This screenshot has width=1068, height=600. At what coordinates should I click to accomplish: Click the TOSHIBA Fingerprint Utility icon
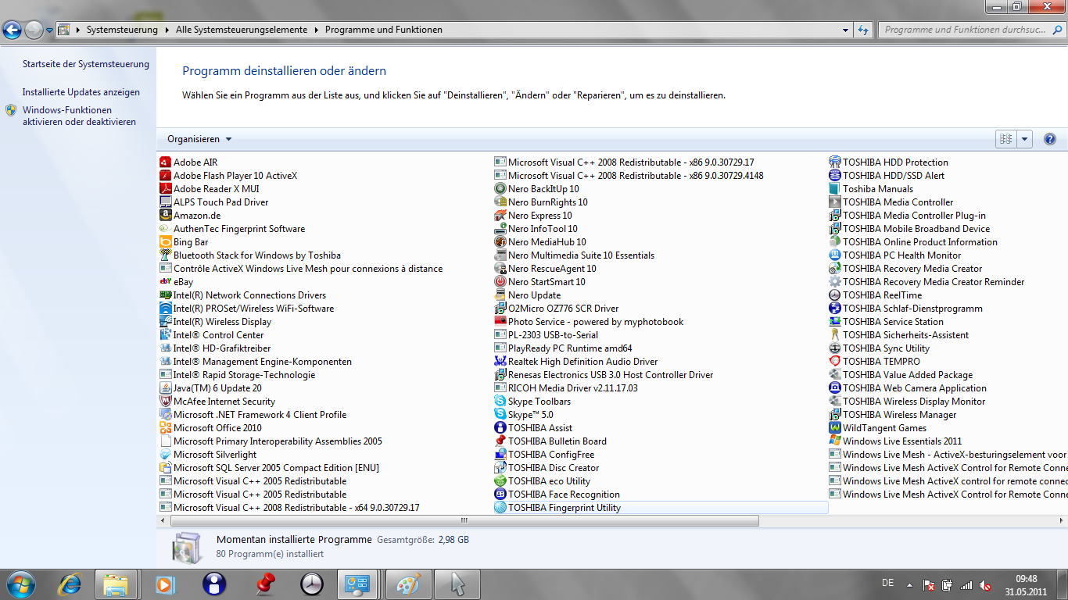click(x=500, y=508)
